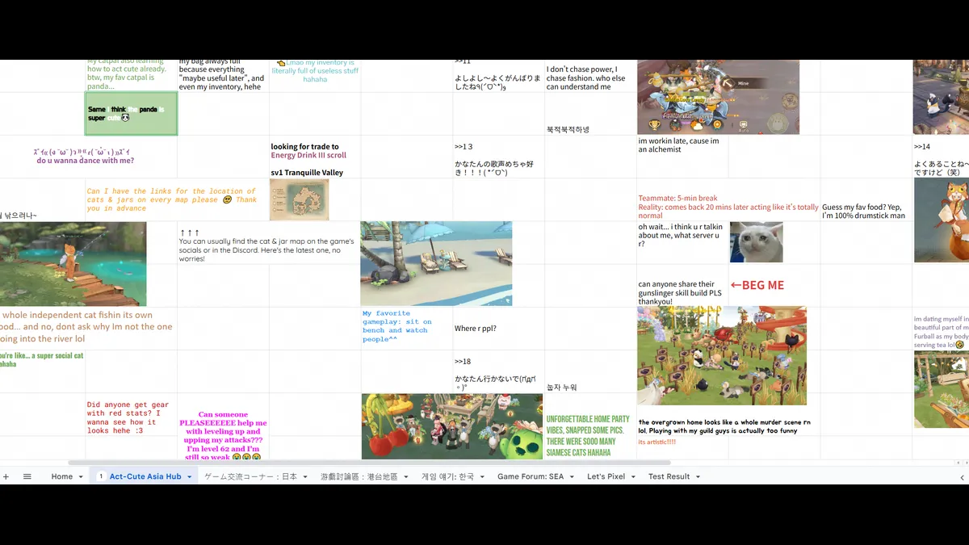Select the beach lounge chairs screenshot
Viewport: 969px width, 545px height.
pyautogui.click(x=436, y=263)
